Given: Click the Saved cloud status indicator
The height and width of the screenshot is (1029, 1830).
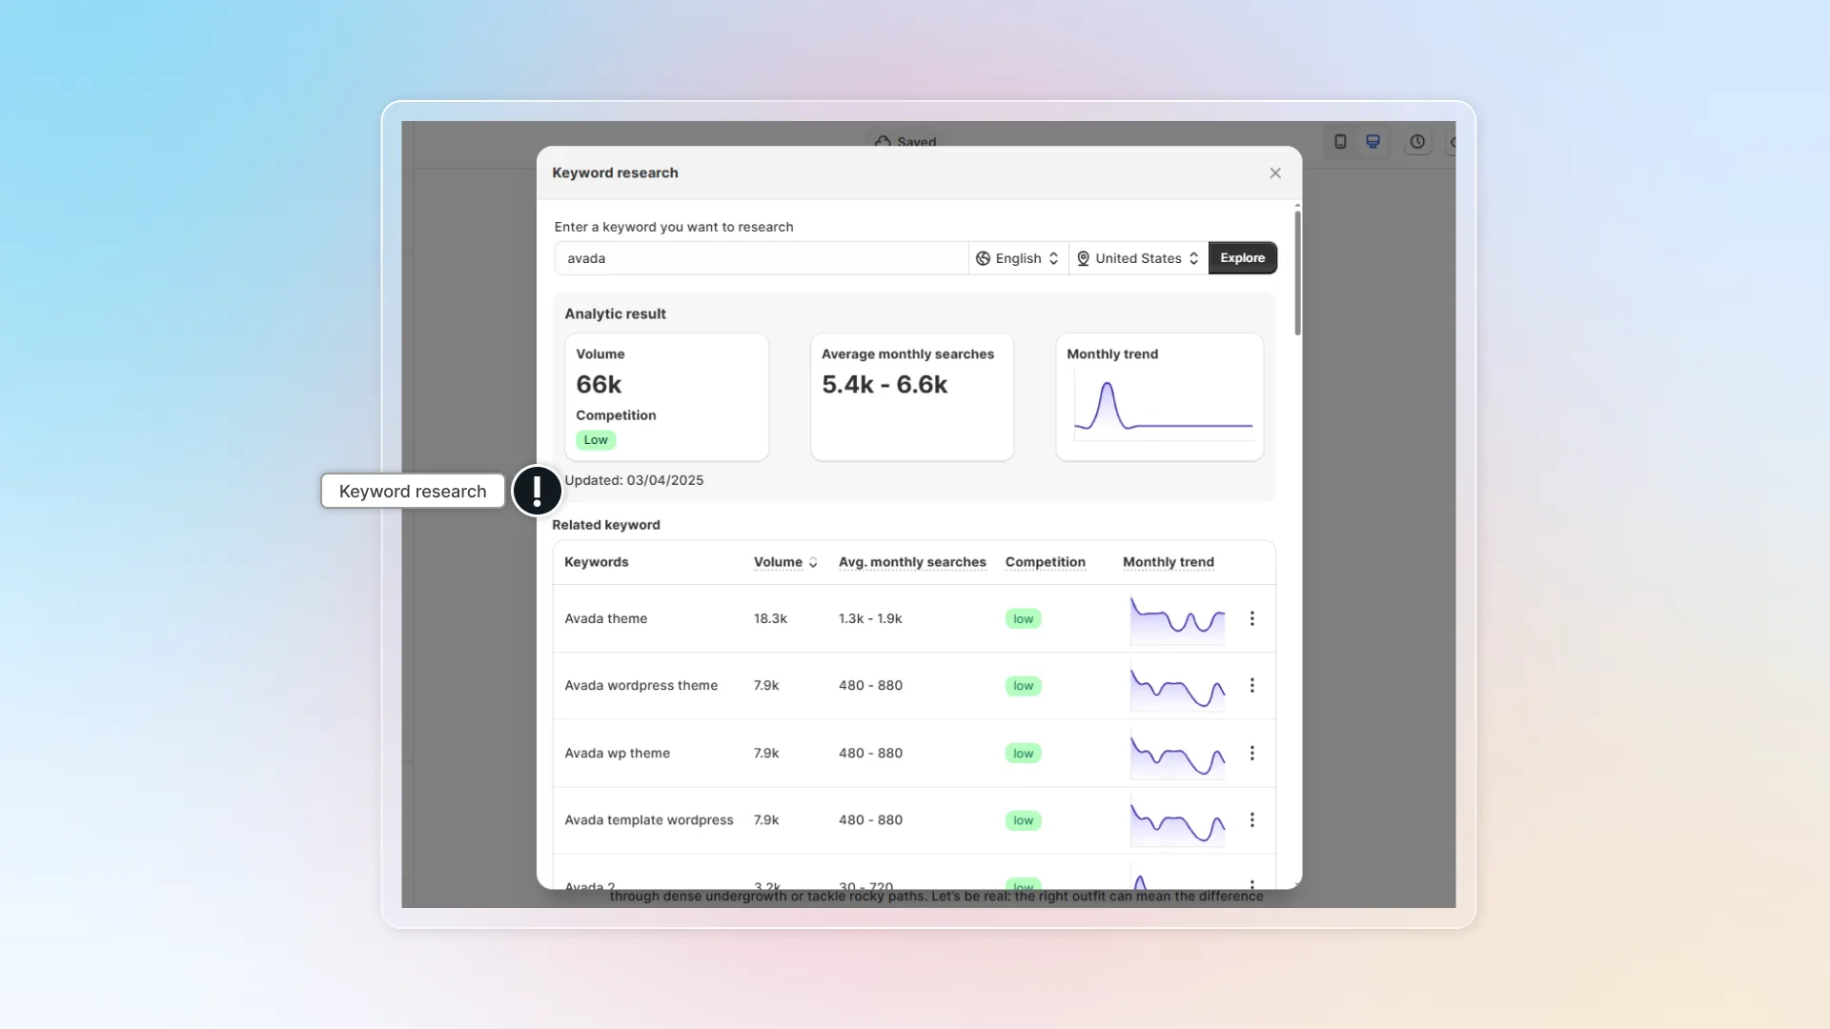Looking at the screenshot, I should [x=905, y=141].
